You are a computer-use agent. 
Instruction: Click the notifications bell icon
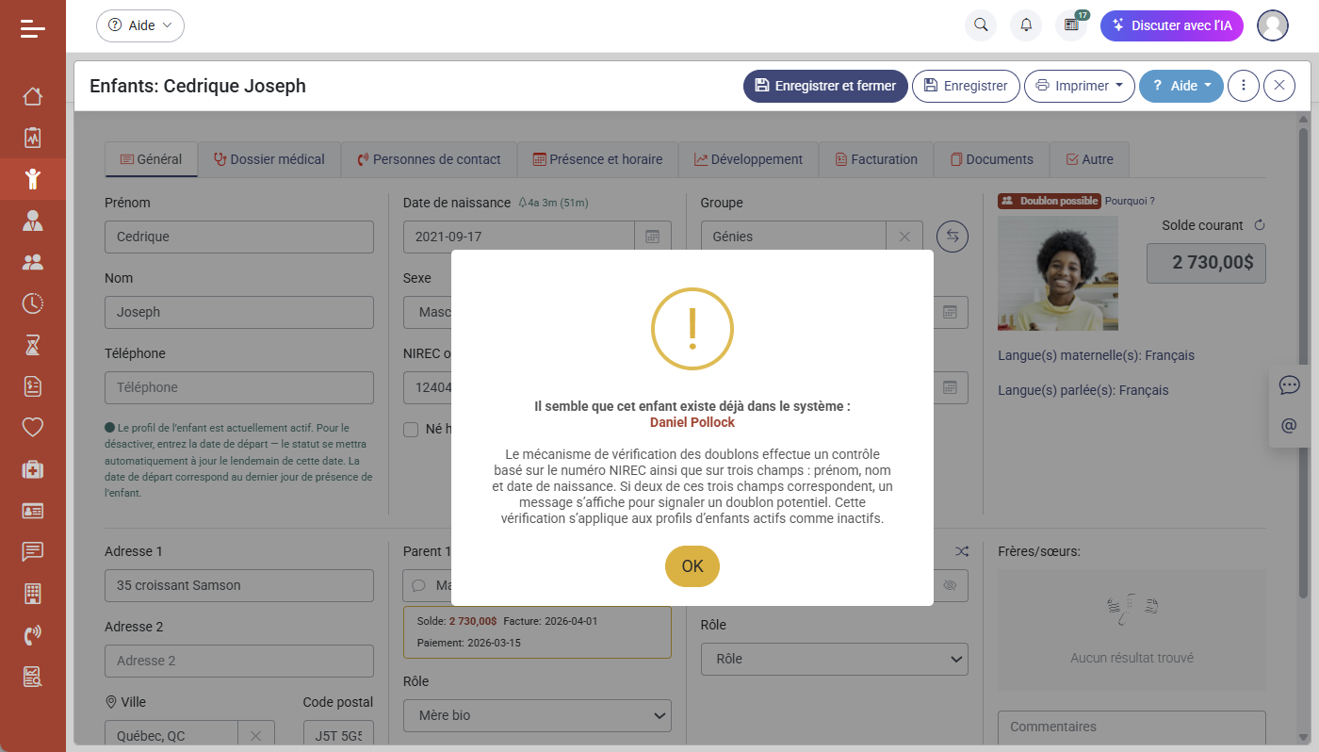click(1026, 25)
